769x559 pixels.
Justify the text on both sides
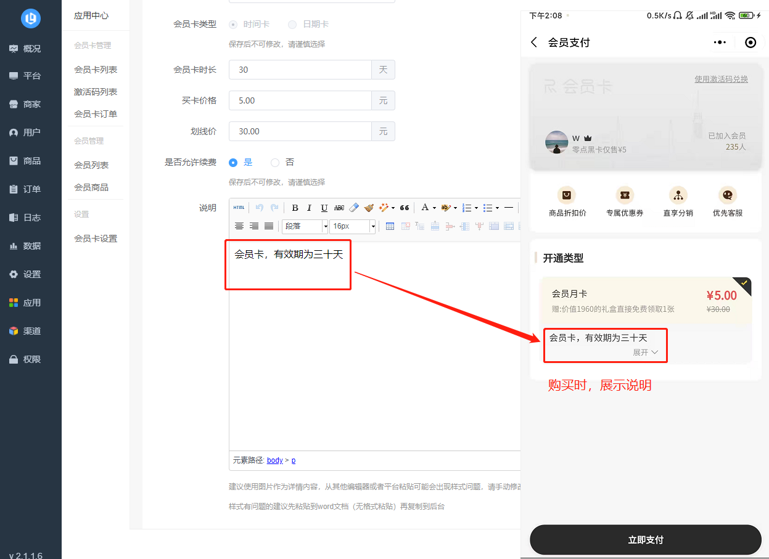click(269, 226)
